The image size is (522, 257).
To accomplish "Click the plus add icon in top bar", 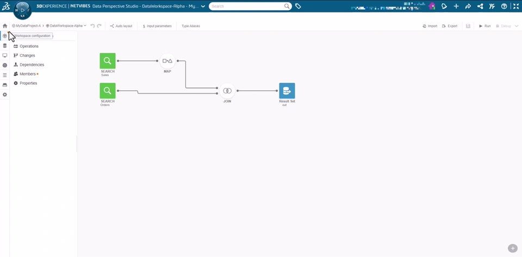I will (x=456, y=6).
